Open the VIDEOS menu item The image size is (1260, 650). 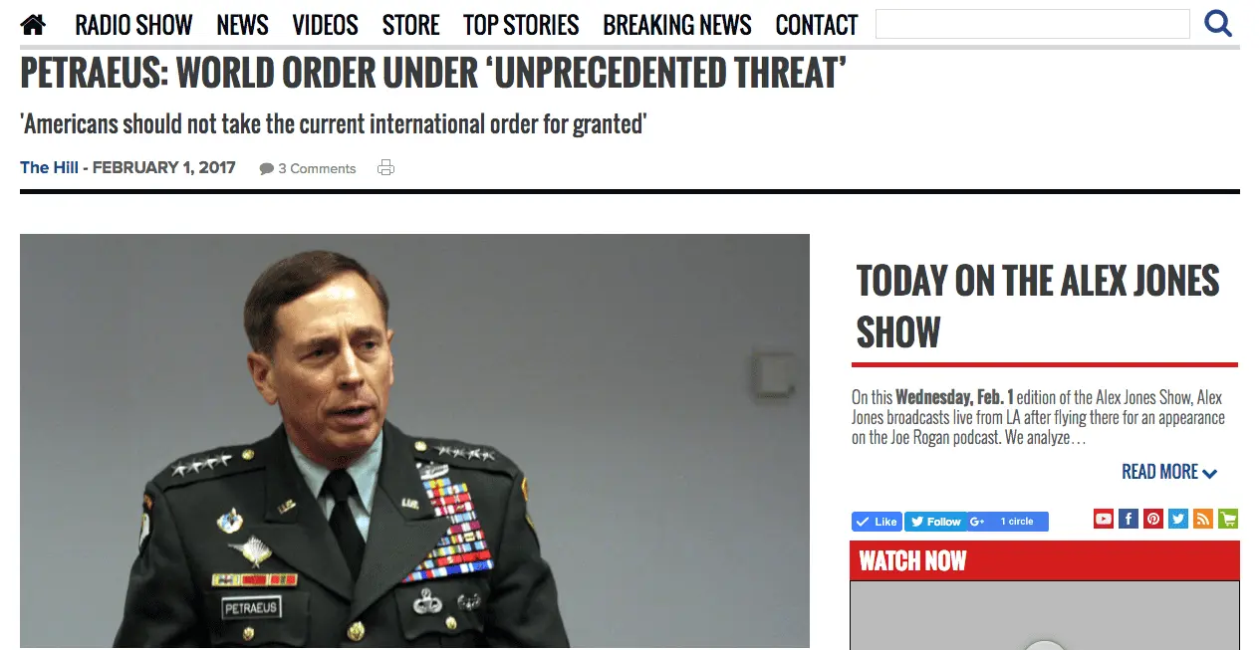click(326, 25)
